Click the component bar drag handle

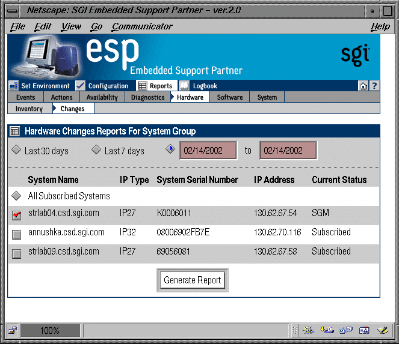point(295,330)
